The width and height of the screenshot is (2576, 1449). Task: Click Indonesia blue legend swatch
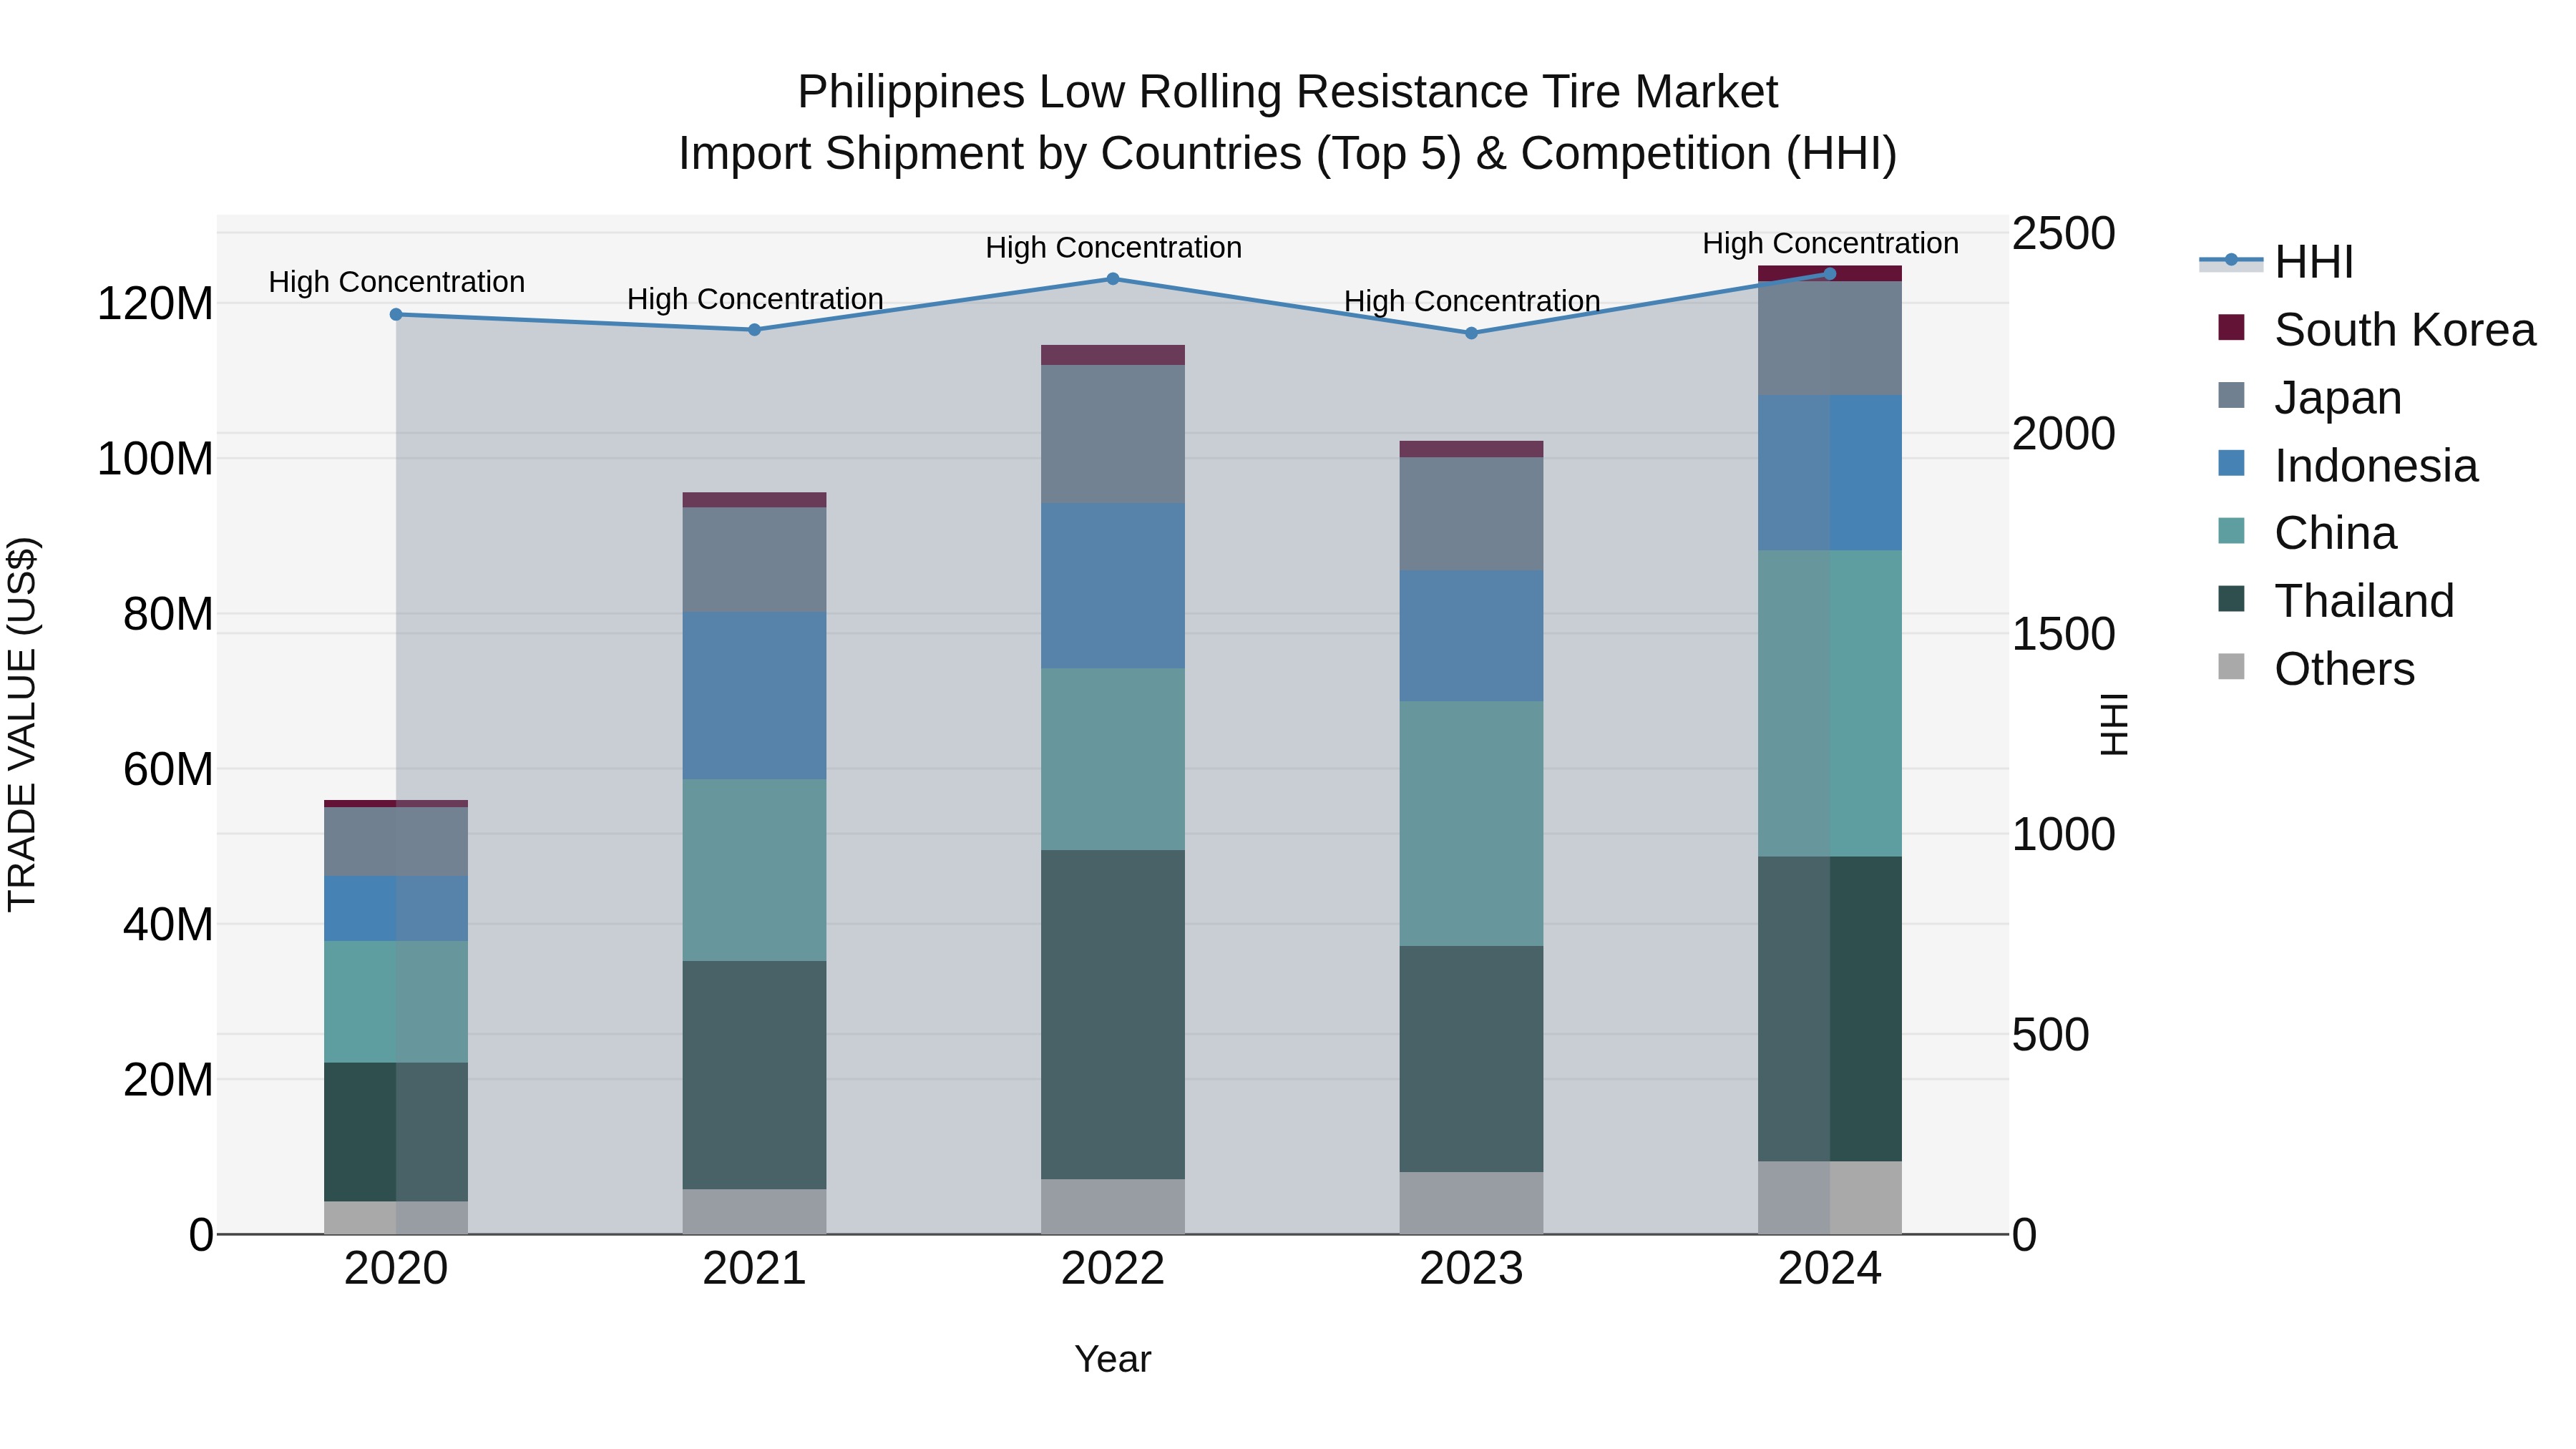pyautogui.click(x=2231, y=463)
